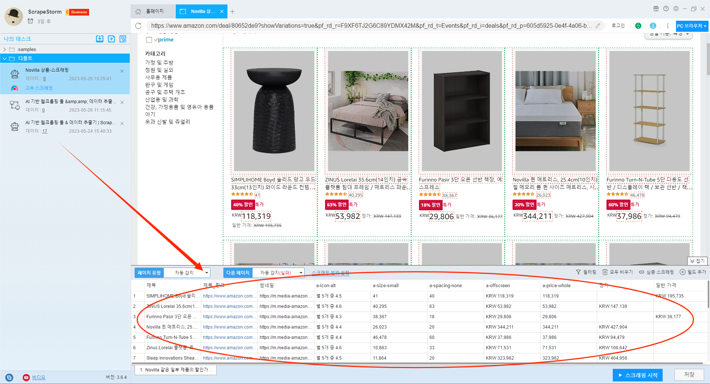This screenshot has height=384, width=710.
Task: Click the black stool product thumbnail
Action: pyautogui.click(x=274, y=111)
